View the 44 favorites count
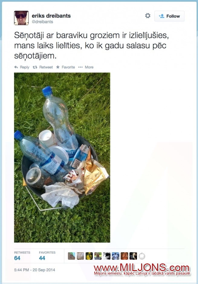Image resolution: width=198 pixels, height=284 pixels. 42,258
